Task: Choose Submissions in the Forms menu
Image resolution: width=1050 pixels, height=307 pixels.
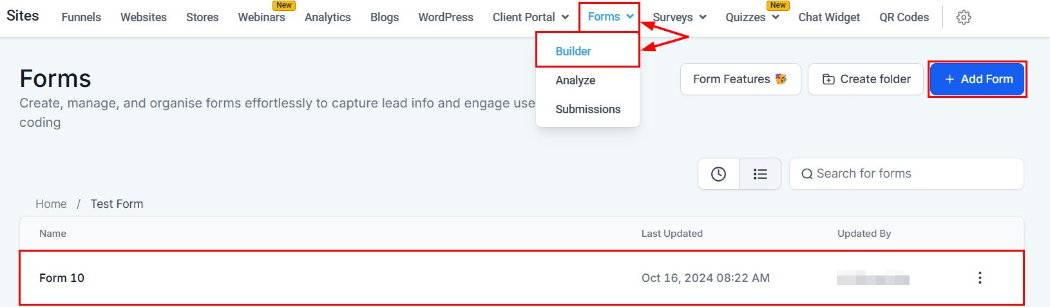Action: coord(587,109)
